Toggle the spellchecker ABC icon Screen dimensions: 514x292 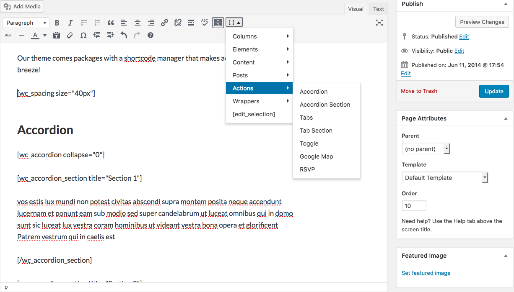(x=205, y=23)
